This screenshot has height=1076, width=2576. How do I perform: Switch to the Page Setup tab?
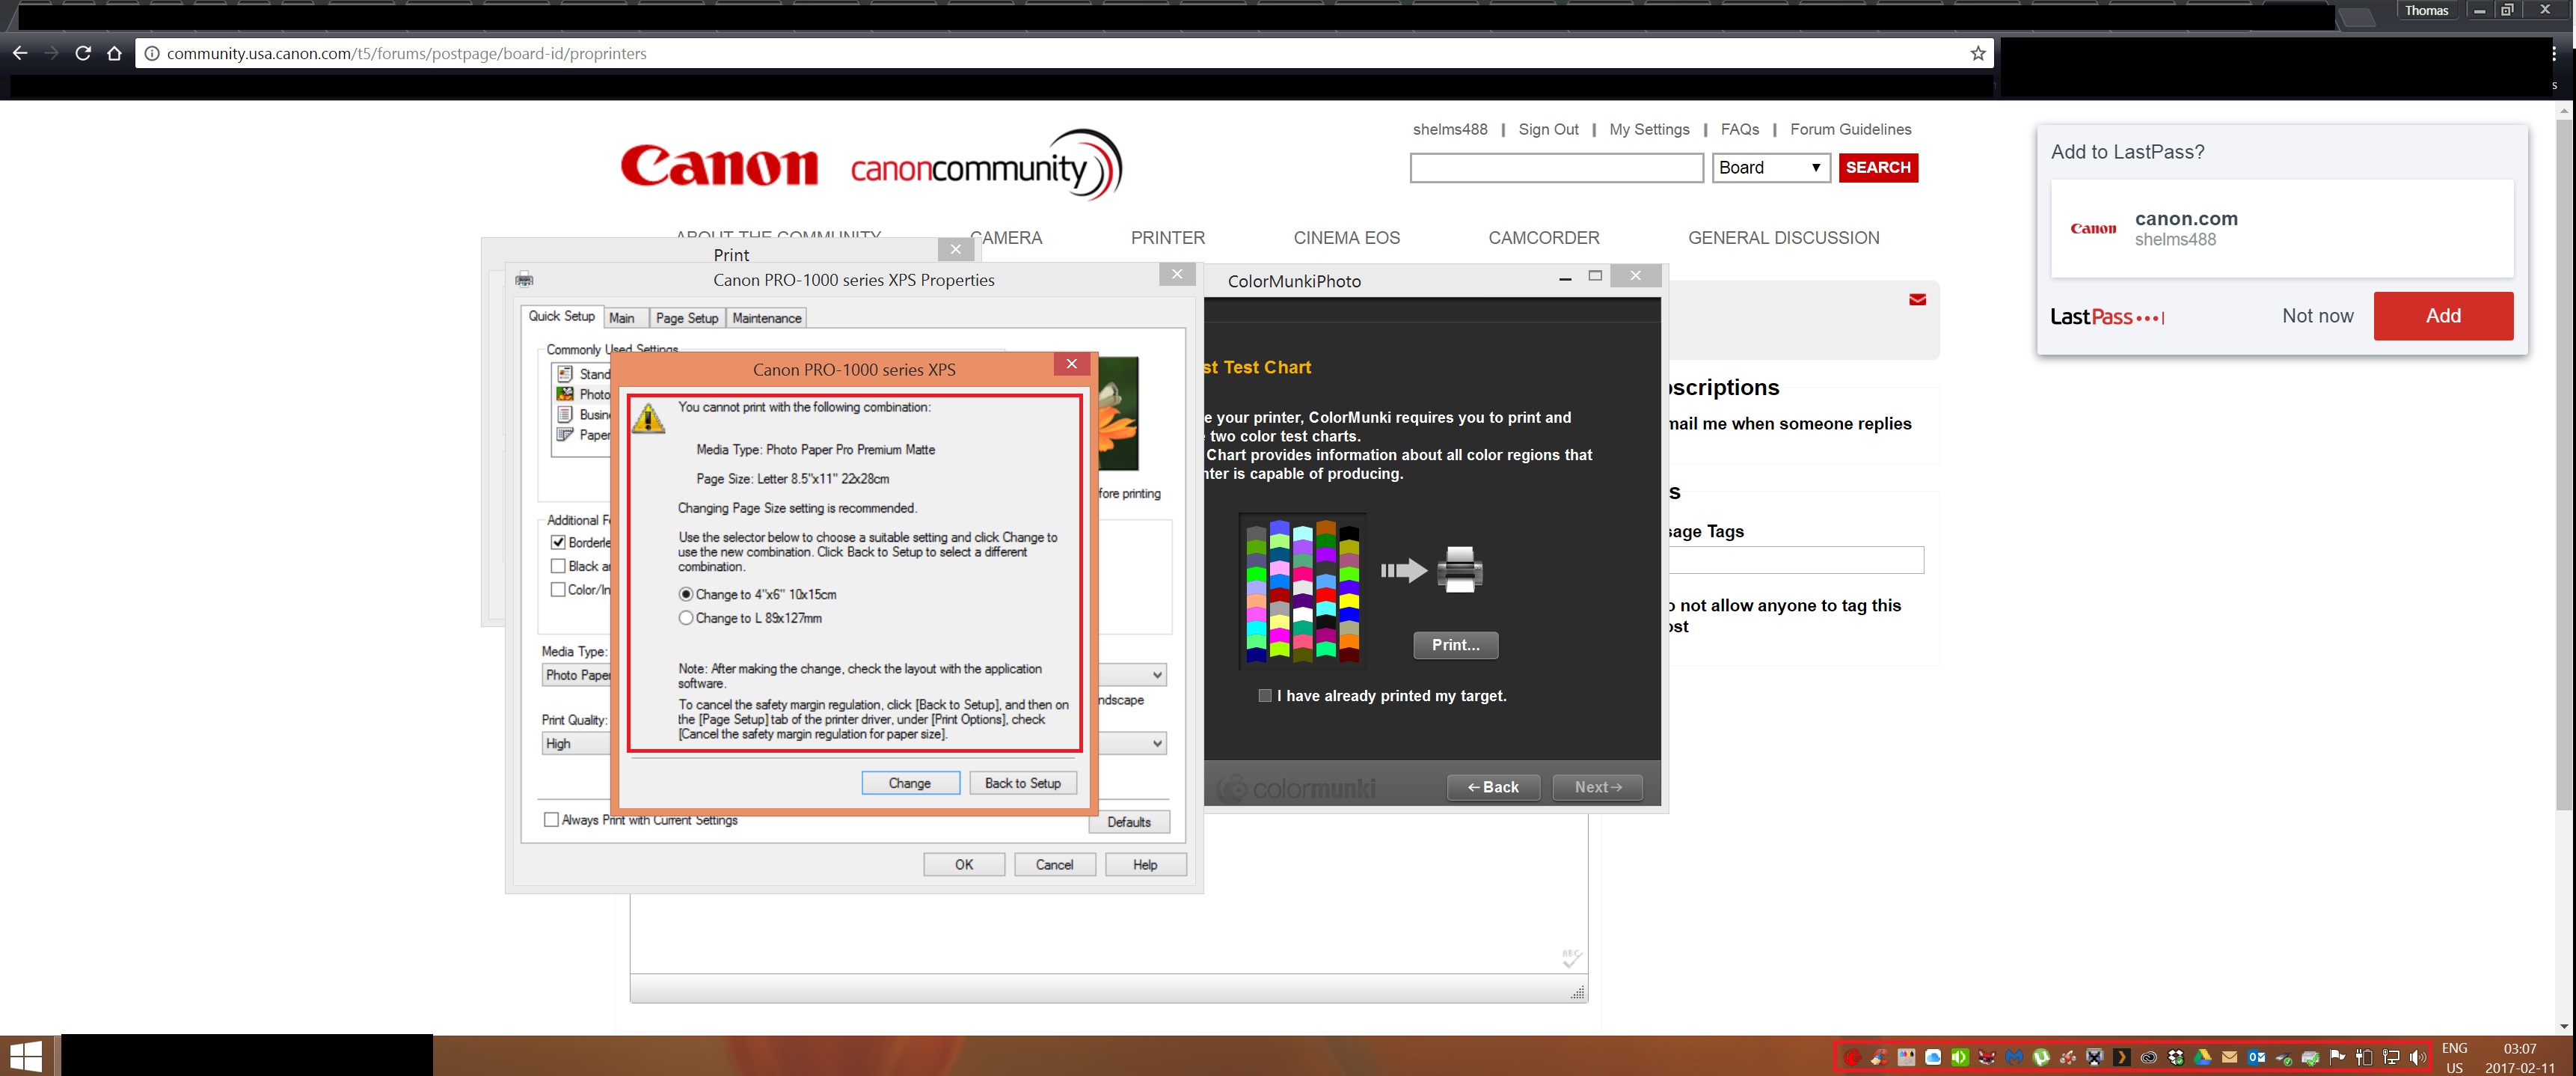click(686, 318)
